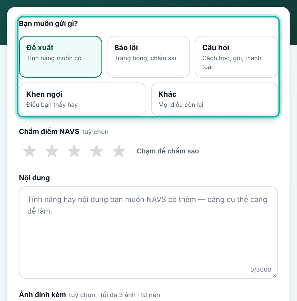
Task: Click the Mọi điều còn lại subtitle
Action: point(181,105)
